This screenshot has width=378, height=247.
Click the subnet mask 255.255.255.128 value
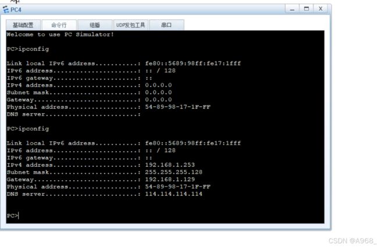click(x=173, y=172)
